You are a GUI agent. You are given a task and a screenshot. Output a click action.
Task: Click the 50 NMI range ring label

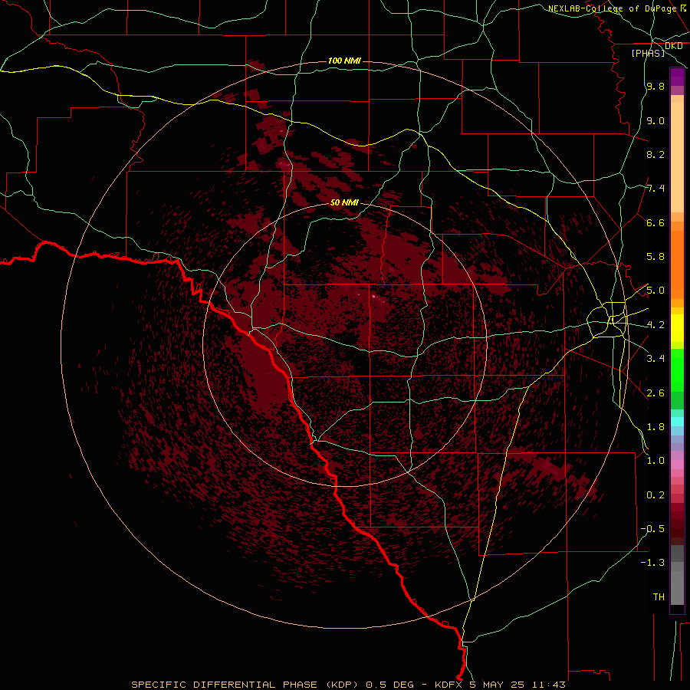click(x=344, y=202)
